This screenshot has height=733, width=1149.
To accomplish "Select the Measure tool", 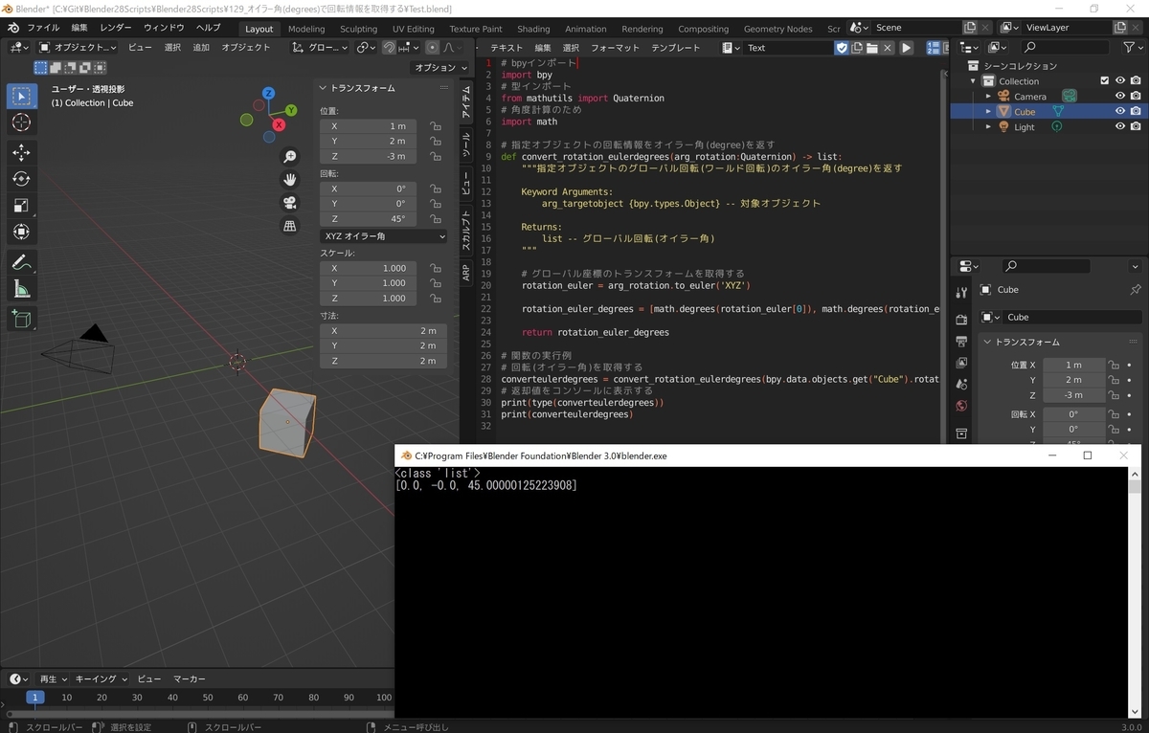I will click(22, 288).
